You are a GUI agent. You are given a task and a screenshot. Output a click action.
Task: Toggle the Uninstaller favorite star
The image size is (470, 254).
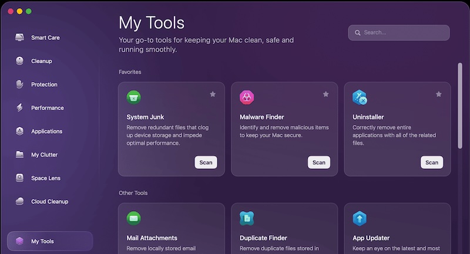pyautogui.click(x=439, y=94)
